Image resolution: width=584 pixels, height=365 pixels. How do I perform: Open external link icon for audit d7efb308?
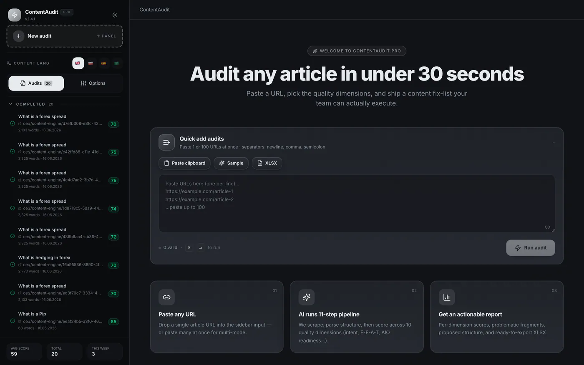(20, 123)
